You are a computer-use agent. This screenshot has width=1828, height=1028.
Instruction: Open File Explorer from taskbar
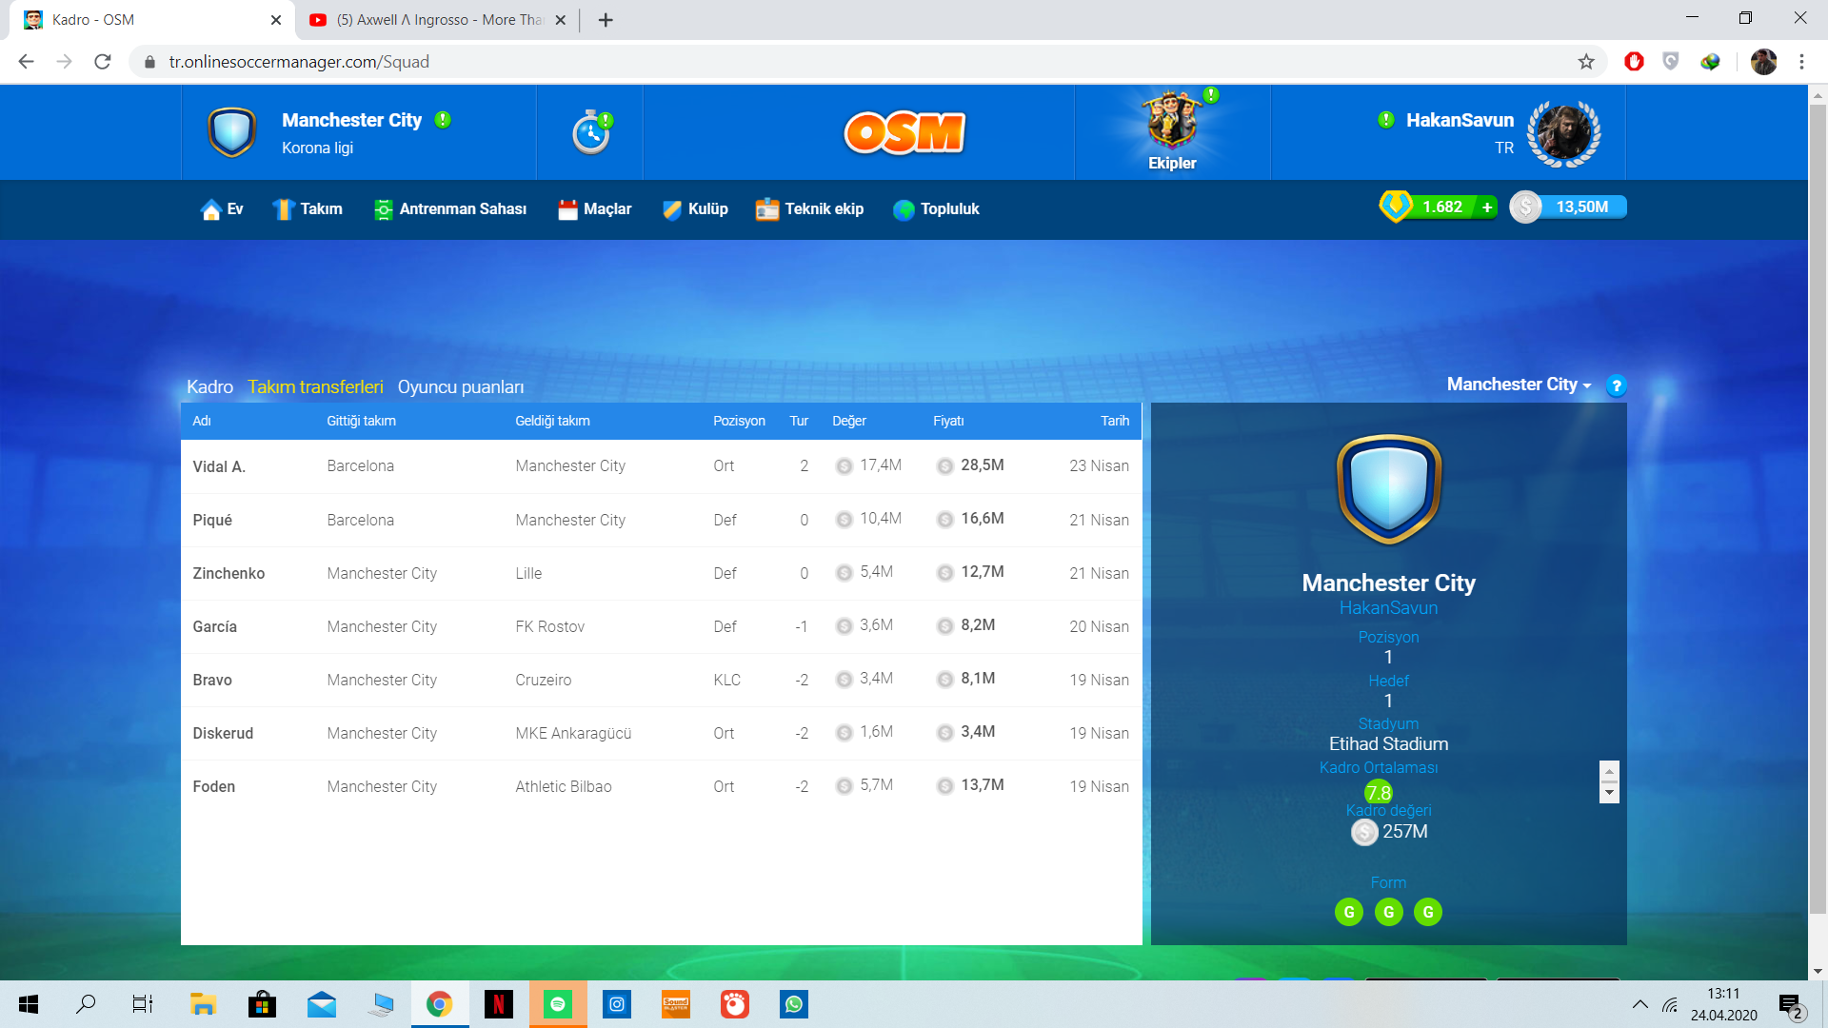203,1004
